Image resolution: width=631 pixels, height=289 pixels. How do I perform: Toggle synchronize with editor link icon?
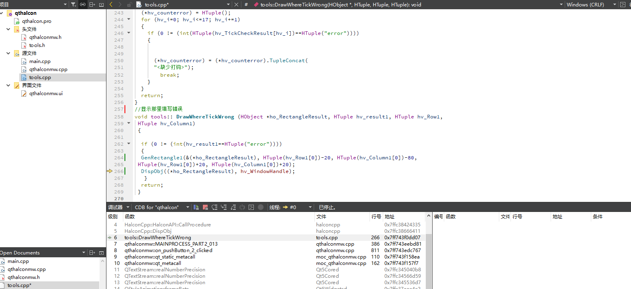(x=83, y=4)
